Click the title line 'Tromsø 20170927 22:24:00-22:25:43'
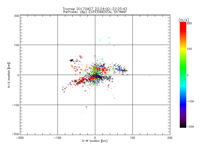 coord(95,9)
